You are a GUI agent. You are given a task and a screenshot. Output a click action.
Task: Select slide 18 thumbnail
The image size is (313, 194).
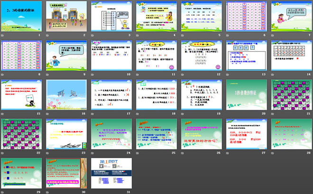point(156,95)
